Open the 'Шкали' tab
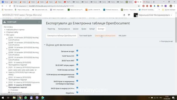The height and width of the screenshot is (100, 177). (x=76, y=29)
